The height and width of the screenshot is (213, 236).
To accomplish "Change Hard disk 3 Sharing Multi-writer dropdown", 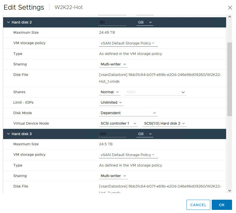I will point(113,176).
